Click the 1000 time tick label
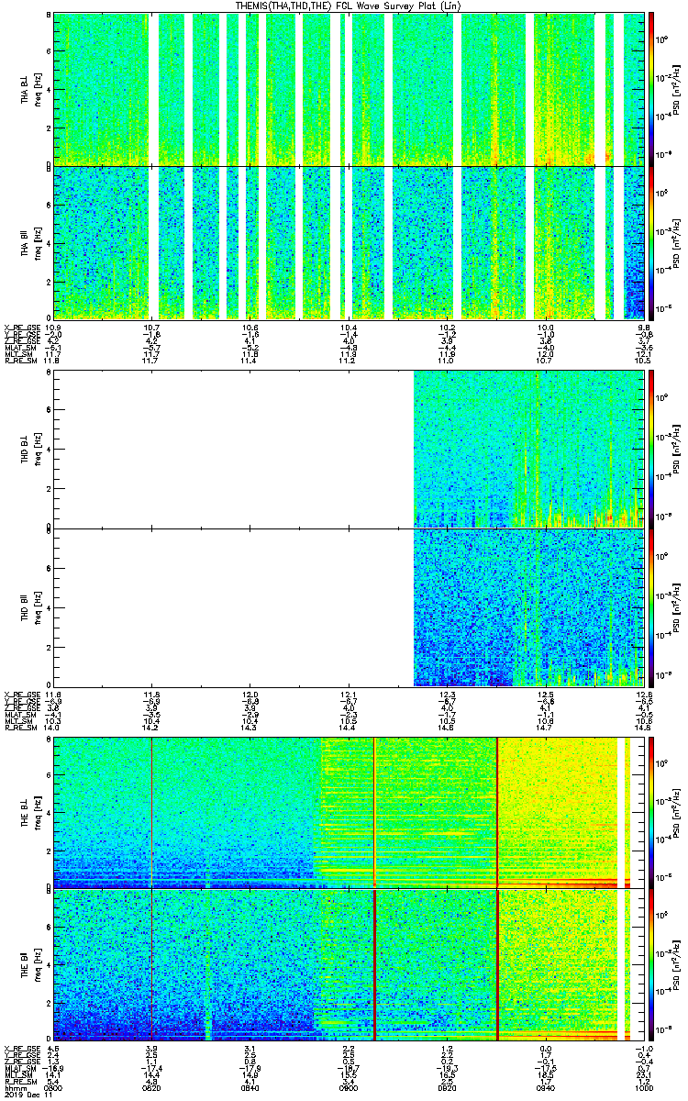Image resolution: width=688 pixels, height=1101 pixels. pyautogui.click(x=644, y=1088)
